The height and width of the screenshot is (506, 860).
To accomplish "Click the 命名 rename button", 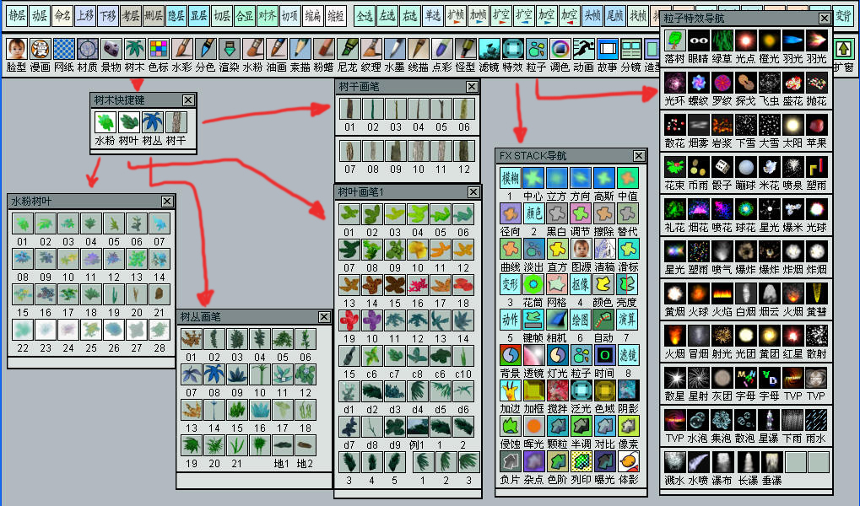I will (62, 16).
